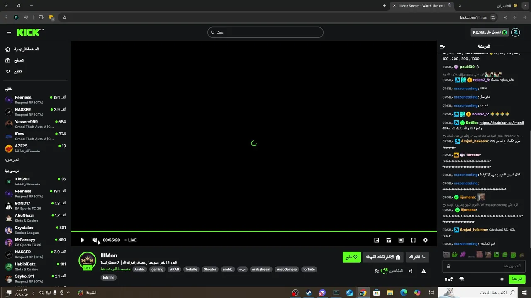The image size is (531, 298).
Task: Expand the Show more followed channels link
Action: pyautogui.click(x=12, y=160)
